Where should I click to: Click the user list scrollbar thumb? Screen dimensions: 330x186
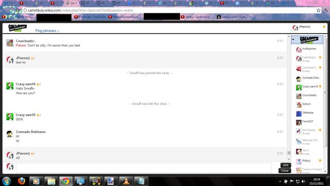pos(325,93)
